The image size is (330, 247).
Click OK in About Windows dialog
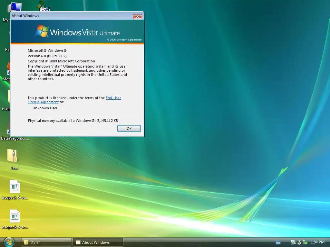tap(129, 129)
